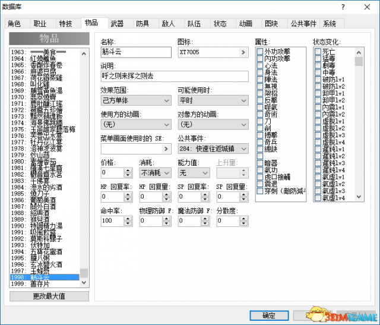This screenshot has width=380, height=325.
Task: Check the 氣虛lv4 state checkbox
Action: pos(318,198)
